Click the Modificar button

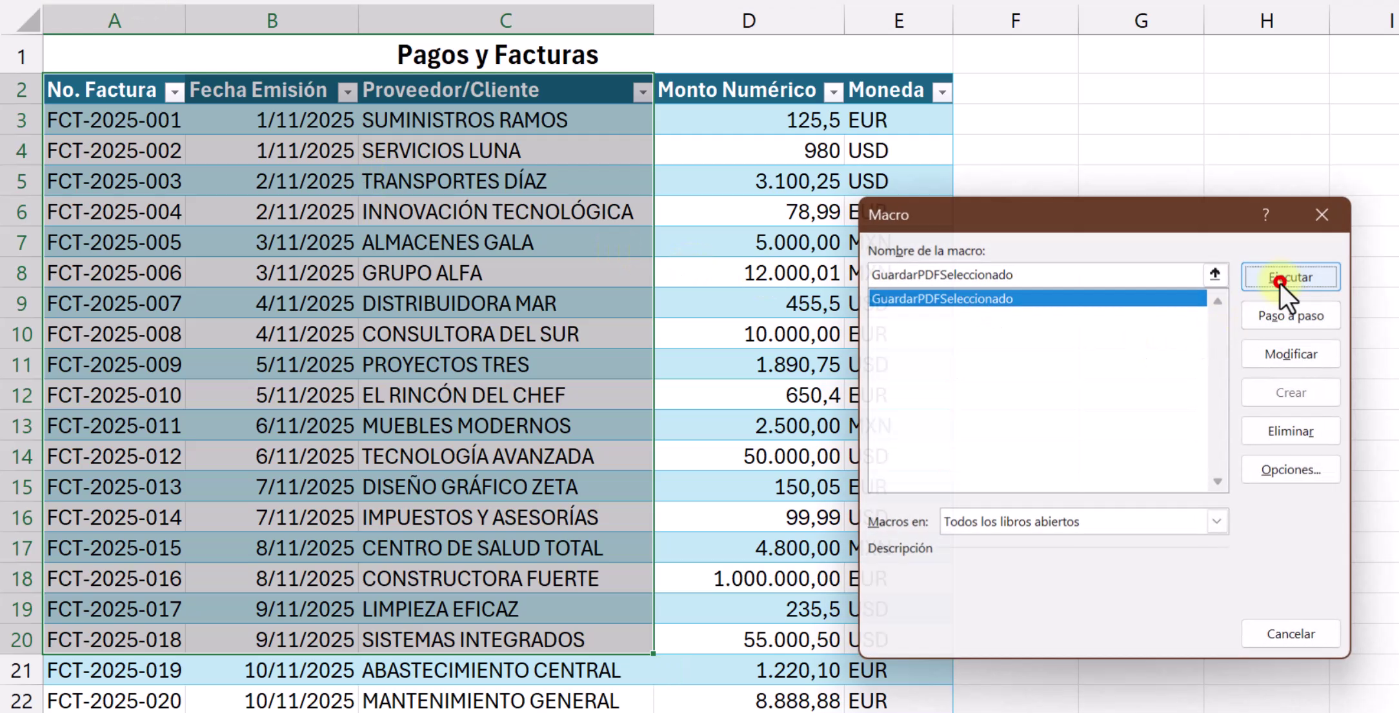pos(1290,354)
